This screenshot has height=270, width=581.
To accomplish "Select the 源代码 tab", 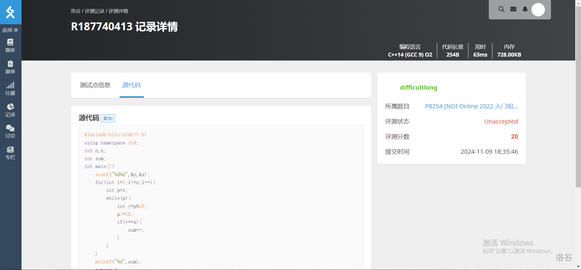I will click(131, 85).
